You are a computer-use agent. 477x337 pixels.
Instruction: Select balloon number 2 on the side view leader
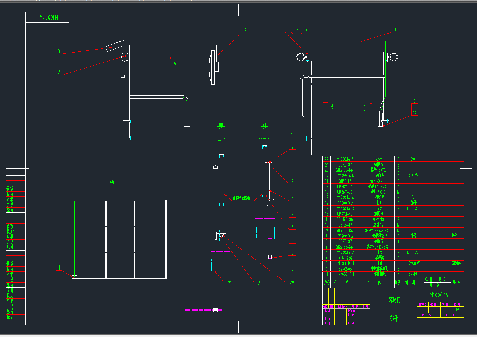pos(59,72)
